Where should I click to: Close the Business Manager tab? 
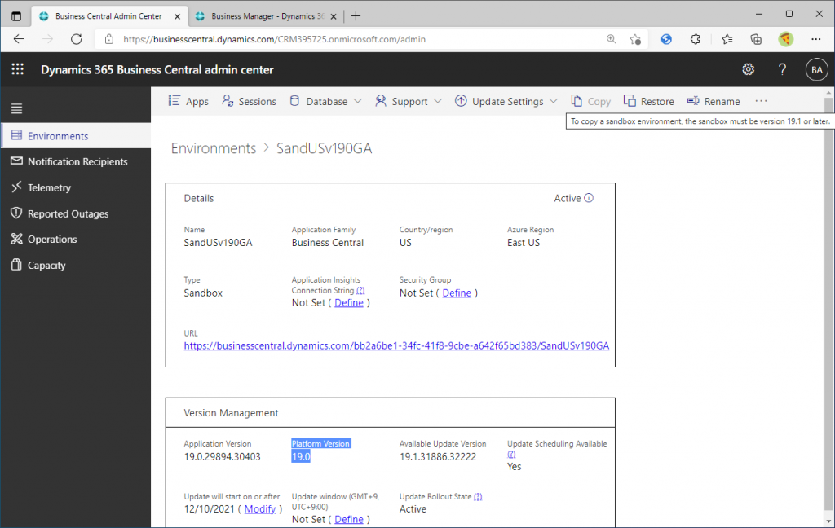click(334, 16)
